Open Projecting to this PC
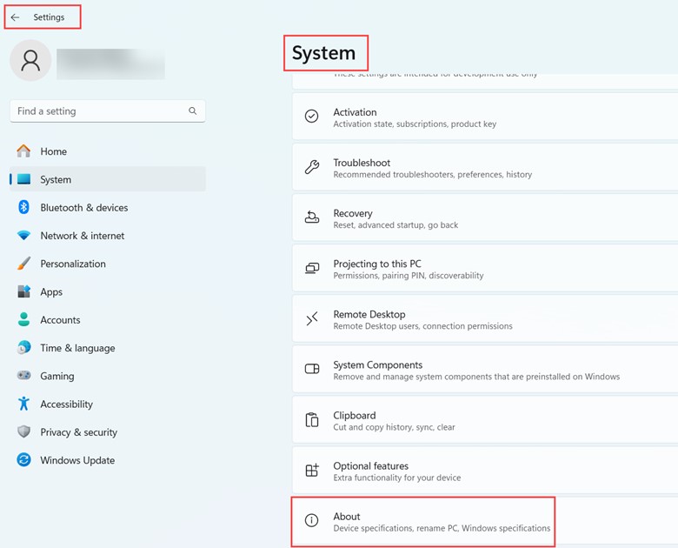Viewport: 678px width, 548px height. click(x=485, y=268)
